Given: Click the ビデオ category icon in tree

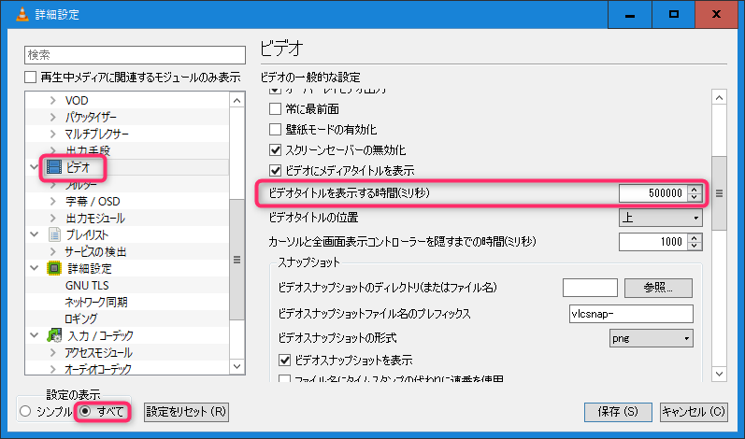Looking at the screenshot, I should pos(54,168).
